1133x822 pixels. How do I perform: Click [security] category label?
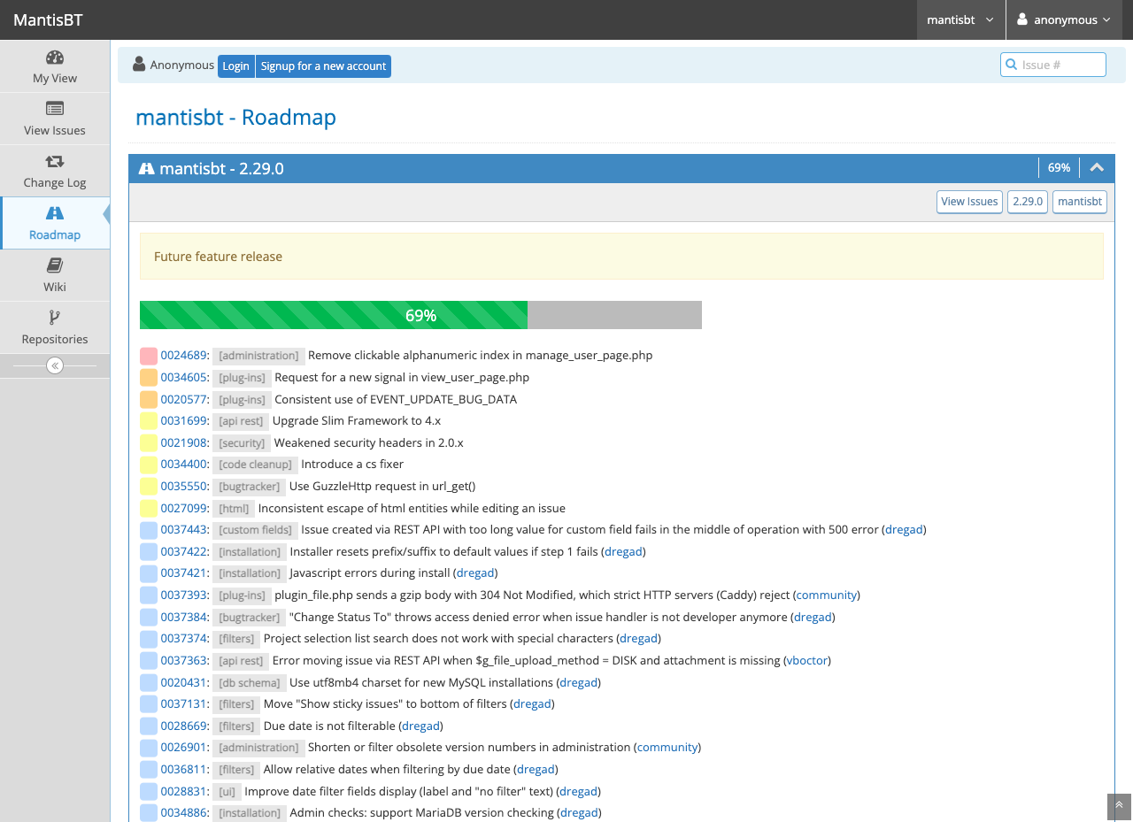[x=241, y=443]
